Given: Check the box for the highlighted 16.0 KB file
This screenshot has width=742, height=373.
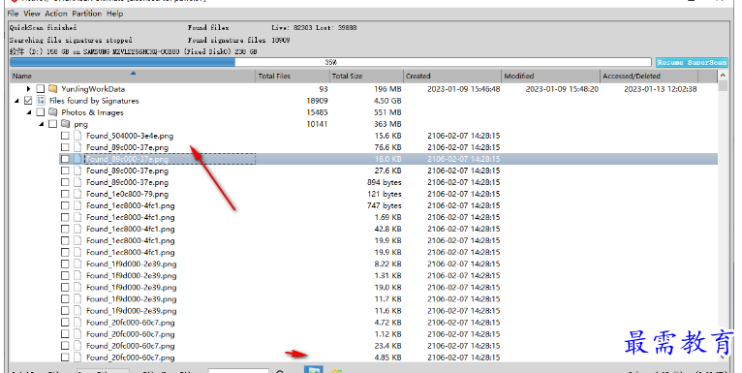Looking at the screenshot, I should click(65, 159).
